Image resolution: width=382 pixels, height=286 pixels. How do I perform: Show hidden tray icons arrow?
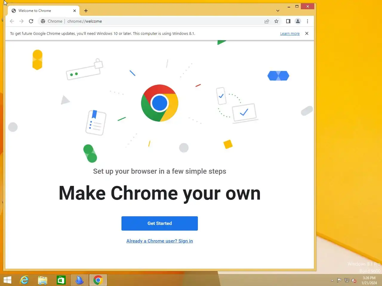[332, 280]
